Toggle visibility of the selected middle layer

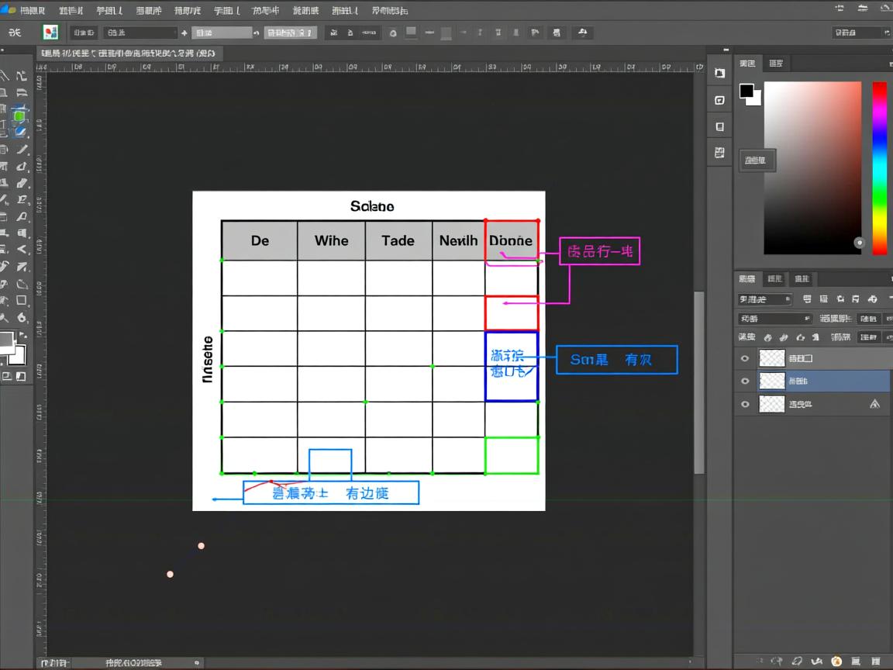(x=746, y=381)
